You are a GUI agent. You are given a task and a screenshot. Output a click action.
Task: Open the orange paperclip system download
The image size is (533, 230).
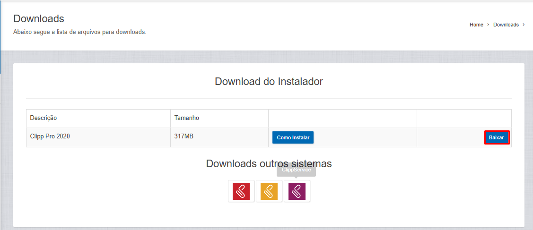[269, 191]
